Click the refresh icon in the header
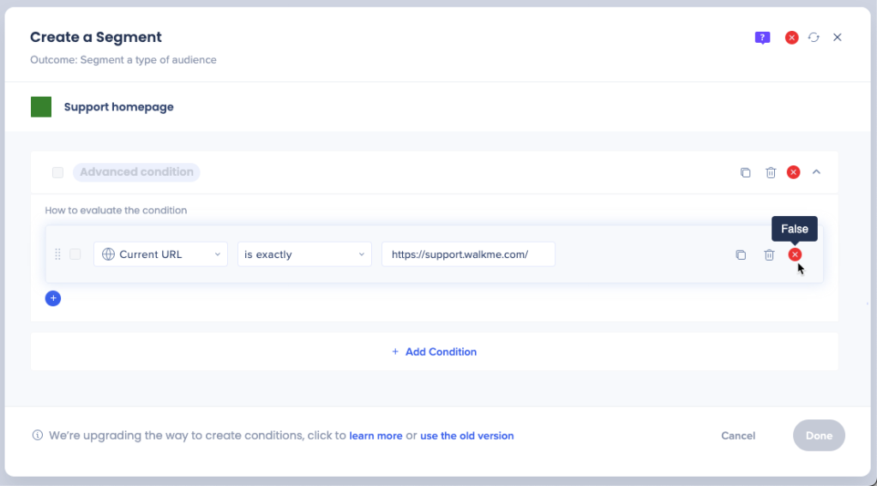Image resolution: width=877 pixels, height=486 pixels. pyautogui.click(x=814, y=38)
